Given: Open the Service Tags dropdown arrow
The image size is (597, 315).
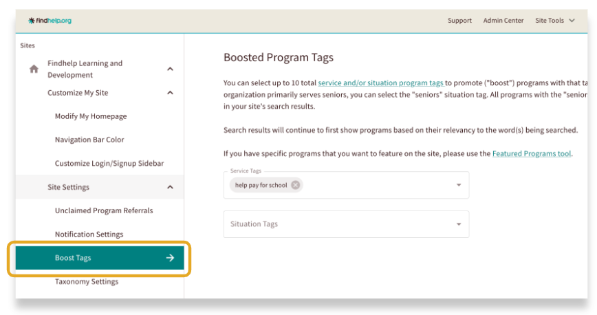Looking at the screenshot, I should [x=459, y=185].
